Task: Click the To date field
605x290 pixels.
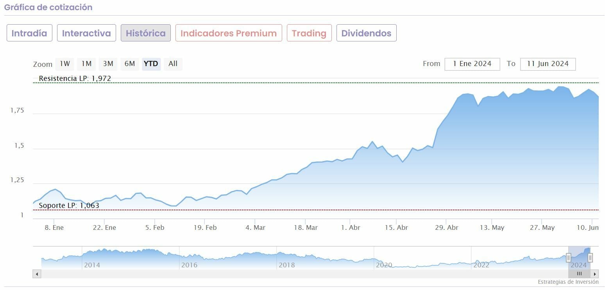Action: coord(548,64)
